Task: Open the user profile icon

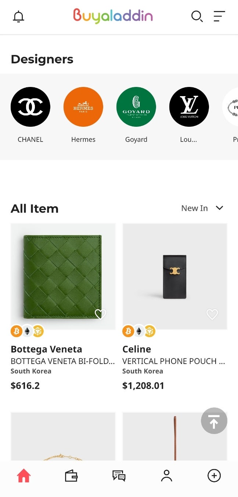Action: (x=166, y=476)
